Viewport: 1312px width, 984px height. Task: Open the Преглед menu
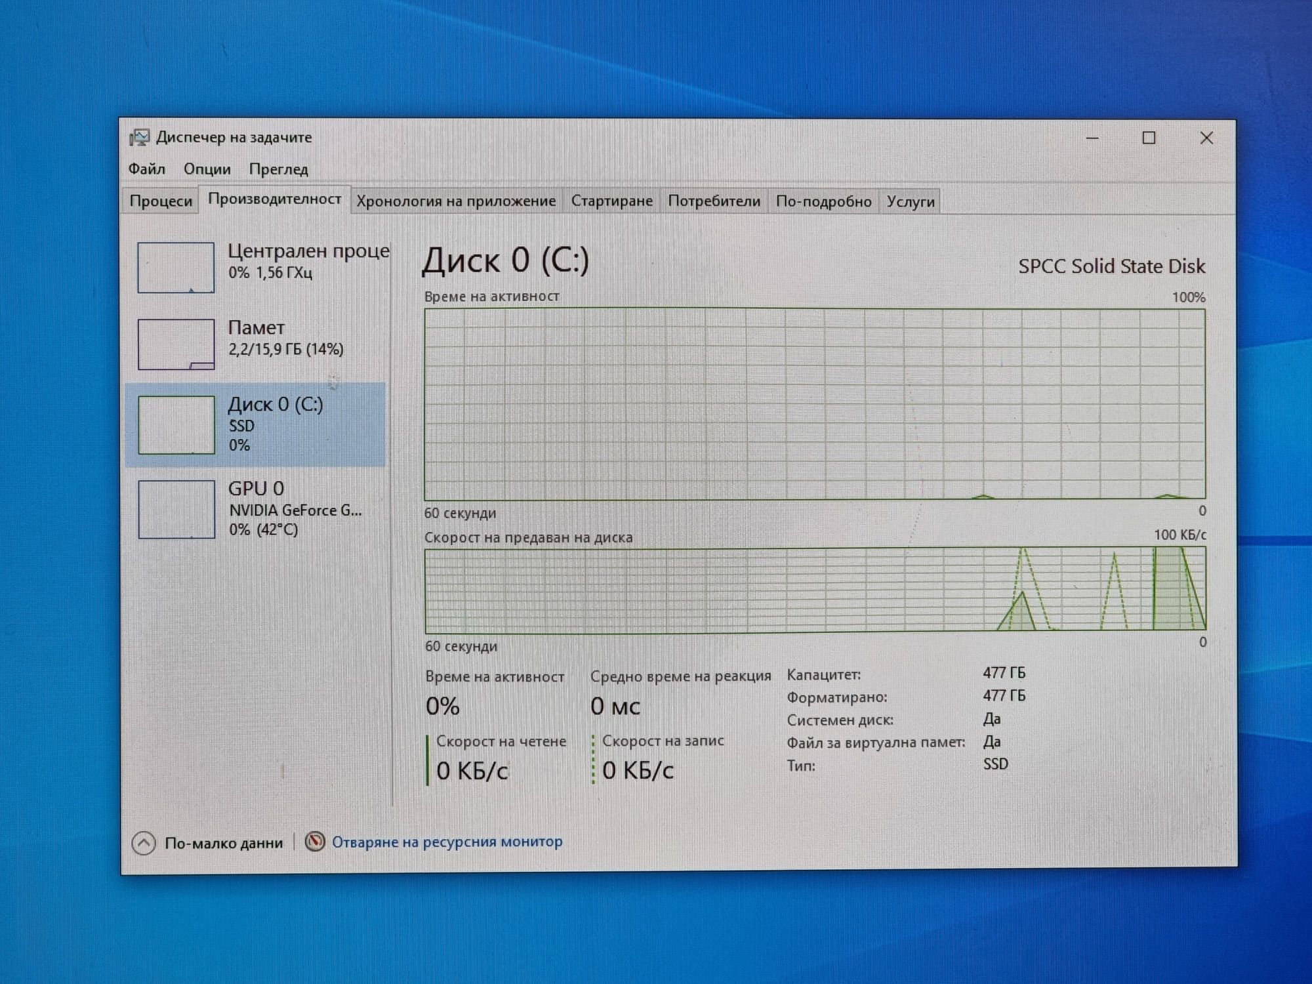(279, 169)
